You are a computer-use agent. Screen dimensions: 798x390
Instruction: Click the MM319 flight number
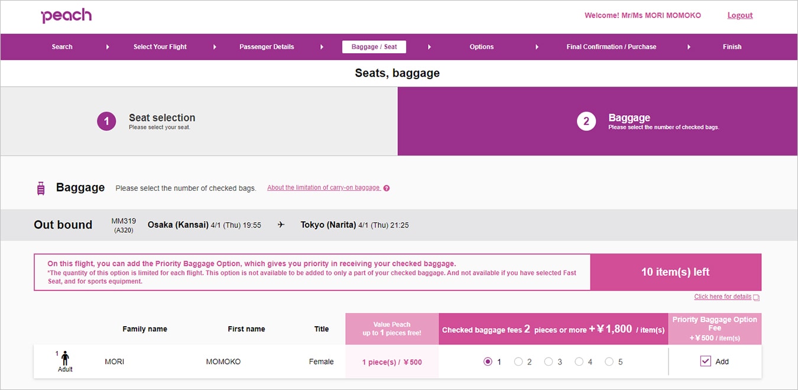pos(124,221)
